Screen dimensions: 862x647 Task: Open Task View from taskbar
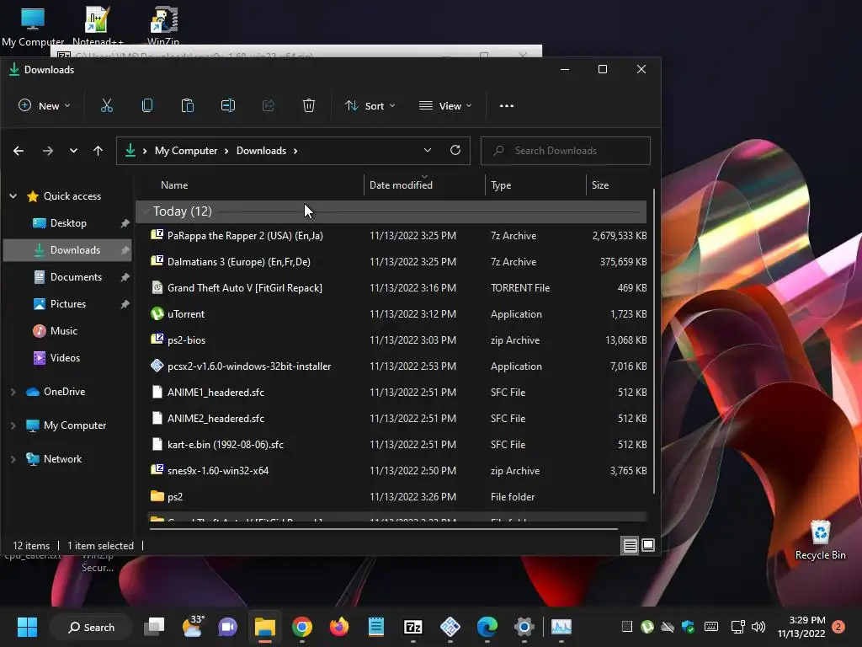click(154, 627)
